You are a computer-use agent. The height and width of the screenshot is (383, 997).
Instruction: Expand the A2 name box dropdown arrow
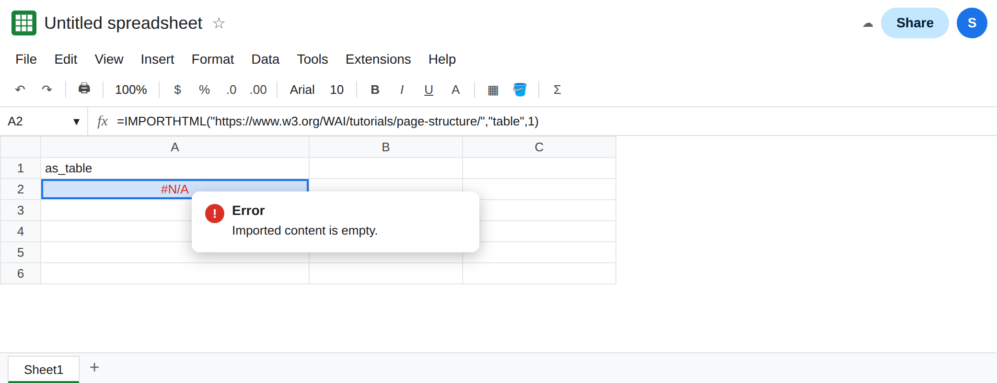(76, 122)
